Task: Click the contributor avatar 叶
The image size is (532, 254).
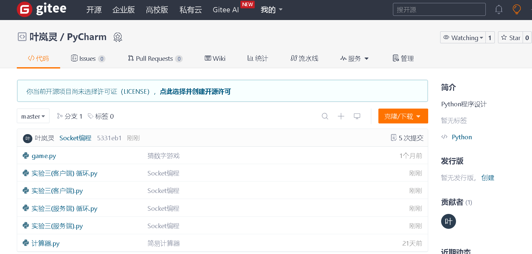Action: point(449,221)
